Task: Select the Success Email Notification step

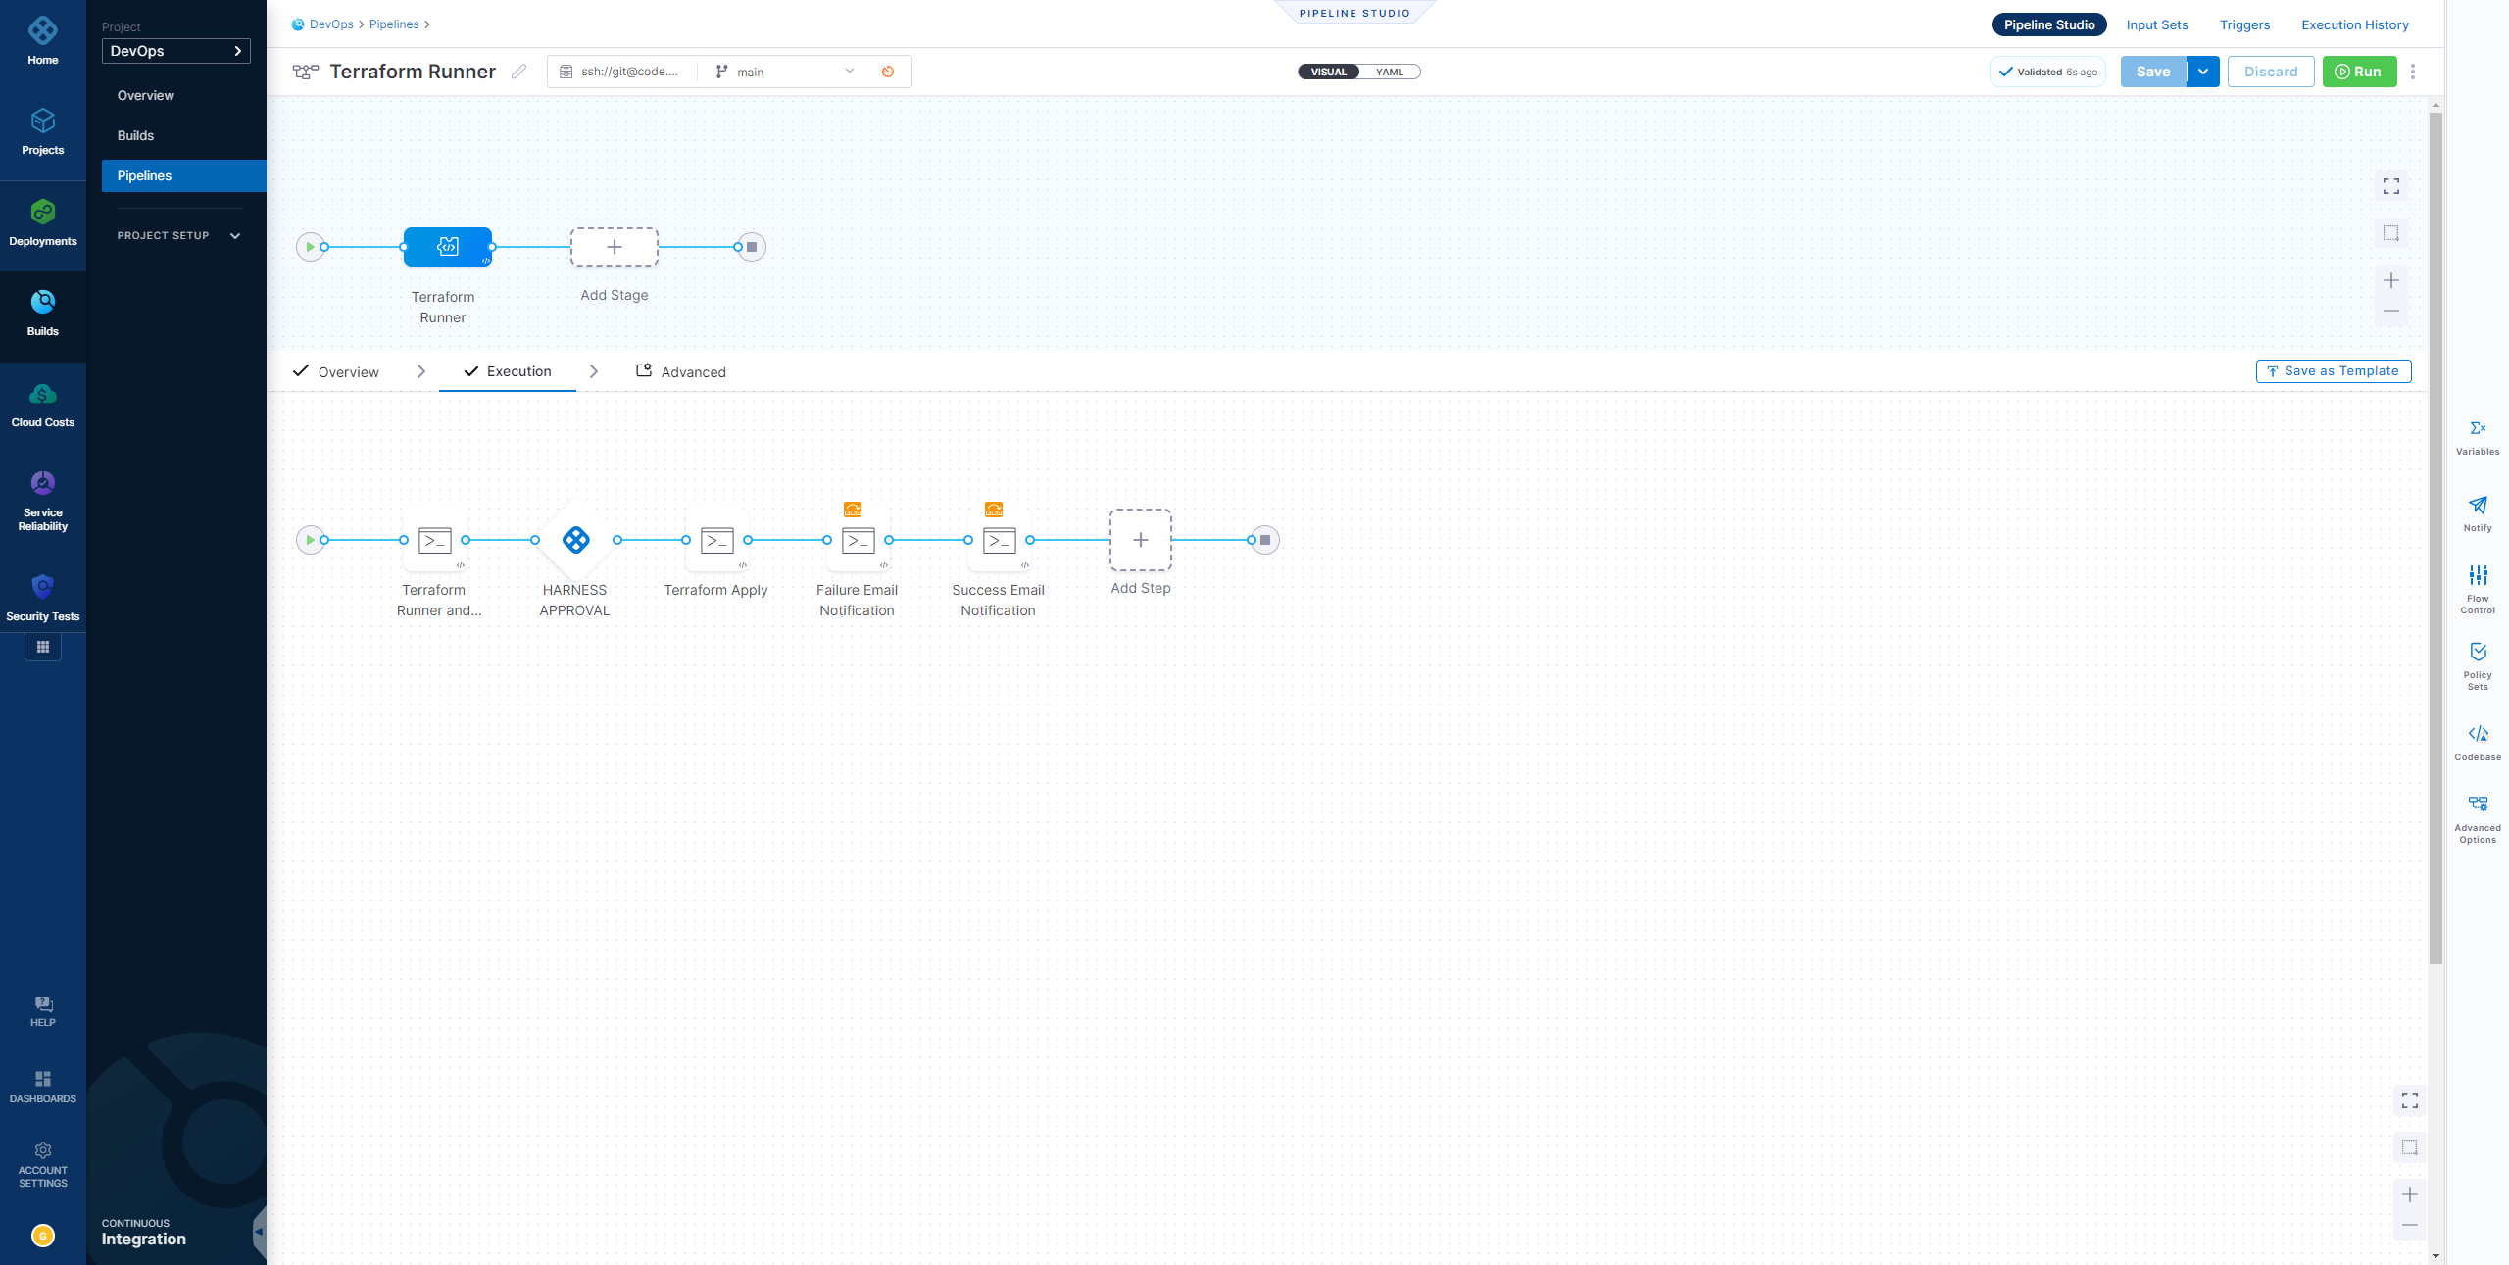Action: [999, 540]
